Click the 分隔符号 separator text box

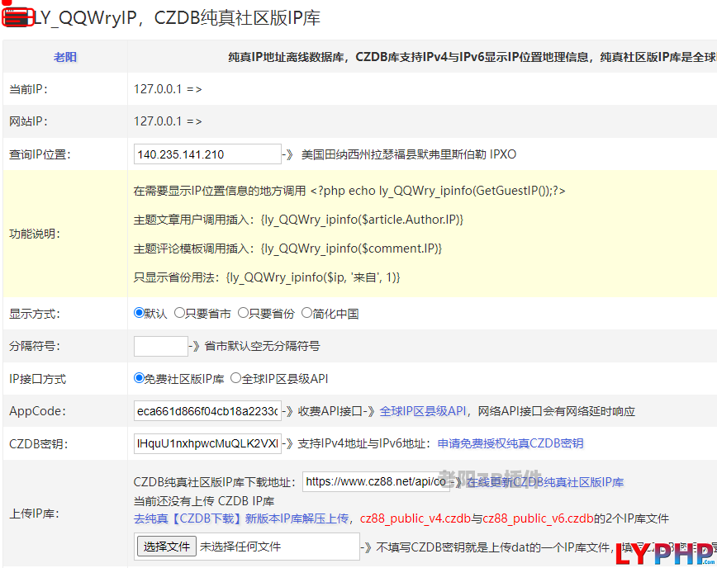[x=161, y=346]
